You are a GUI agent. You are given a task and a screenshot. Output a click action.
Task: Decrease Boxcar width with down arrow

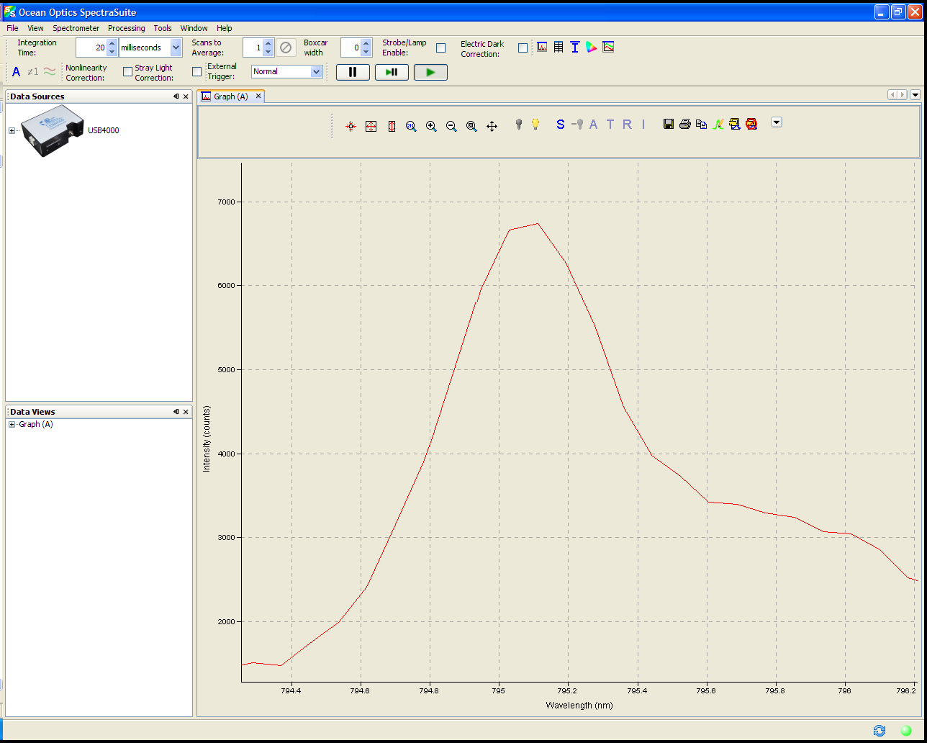pos(366,52)
